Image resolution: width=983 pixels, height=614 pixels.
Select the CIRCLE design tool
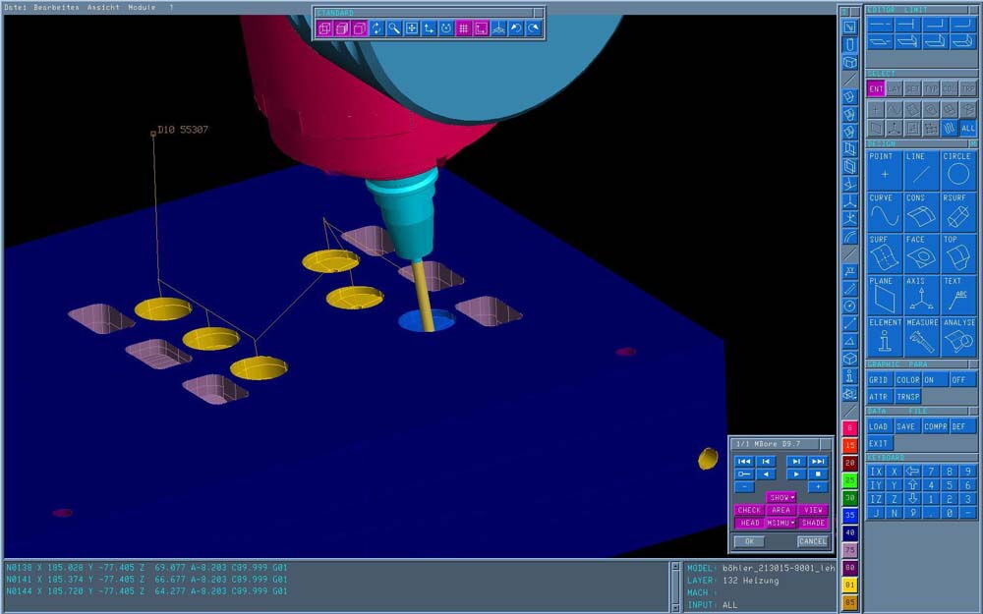click(x=958, y=170)
